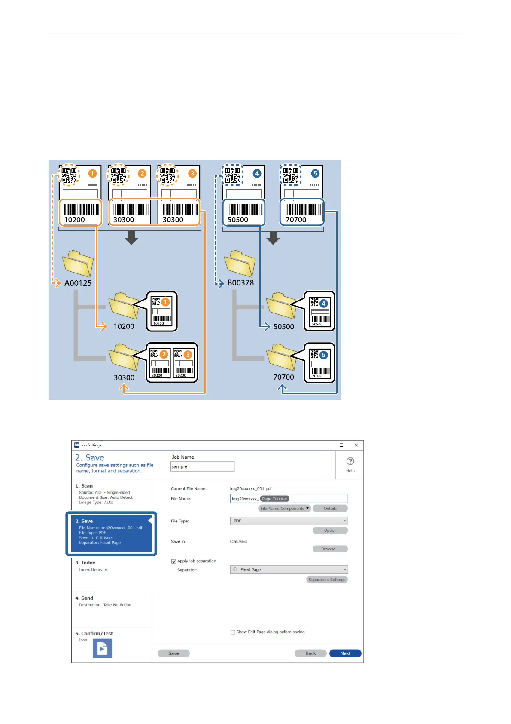
Task: Click the Index Items: 6 text
Action: click(x=93, y=569)
